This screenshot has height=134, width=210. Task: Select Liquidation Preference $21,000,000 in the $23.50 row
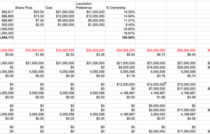[x=90, y=12]
